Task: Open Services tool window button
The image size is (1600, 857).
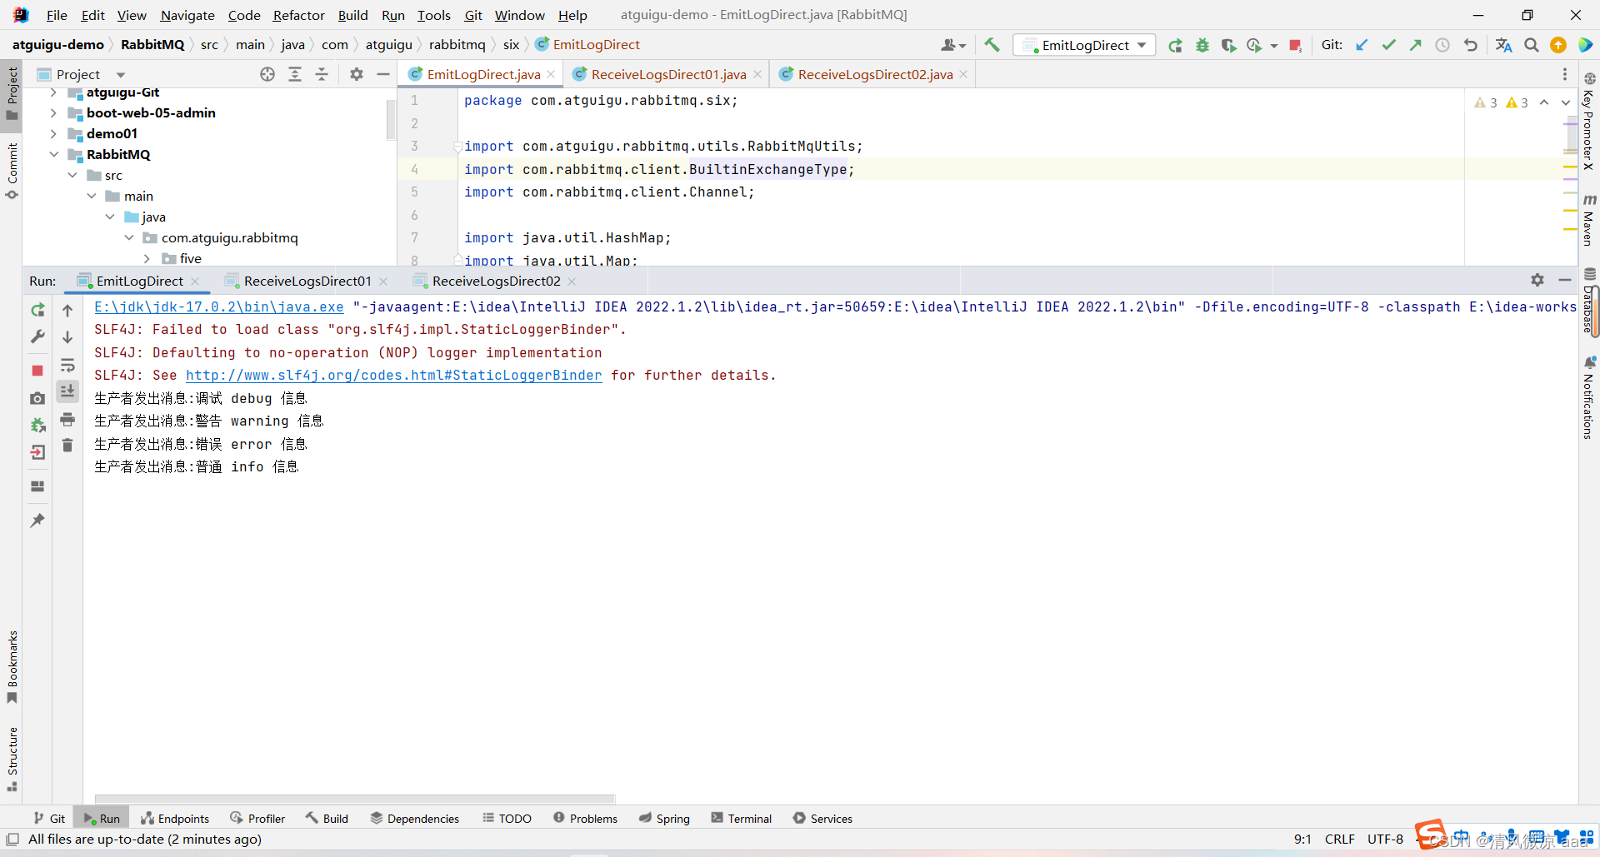Action: coord(822,819)
